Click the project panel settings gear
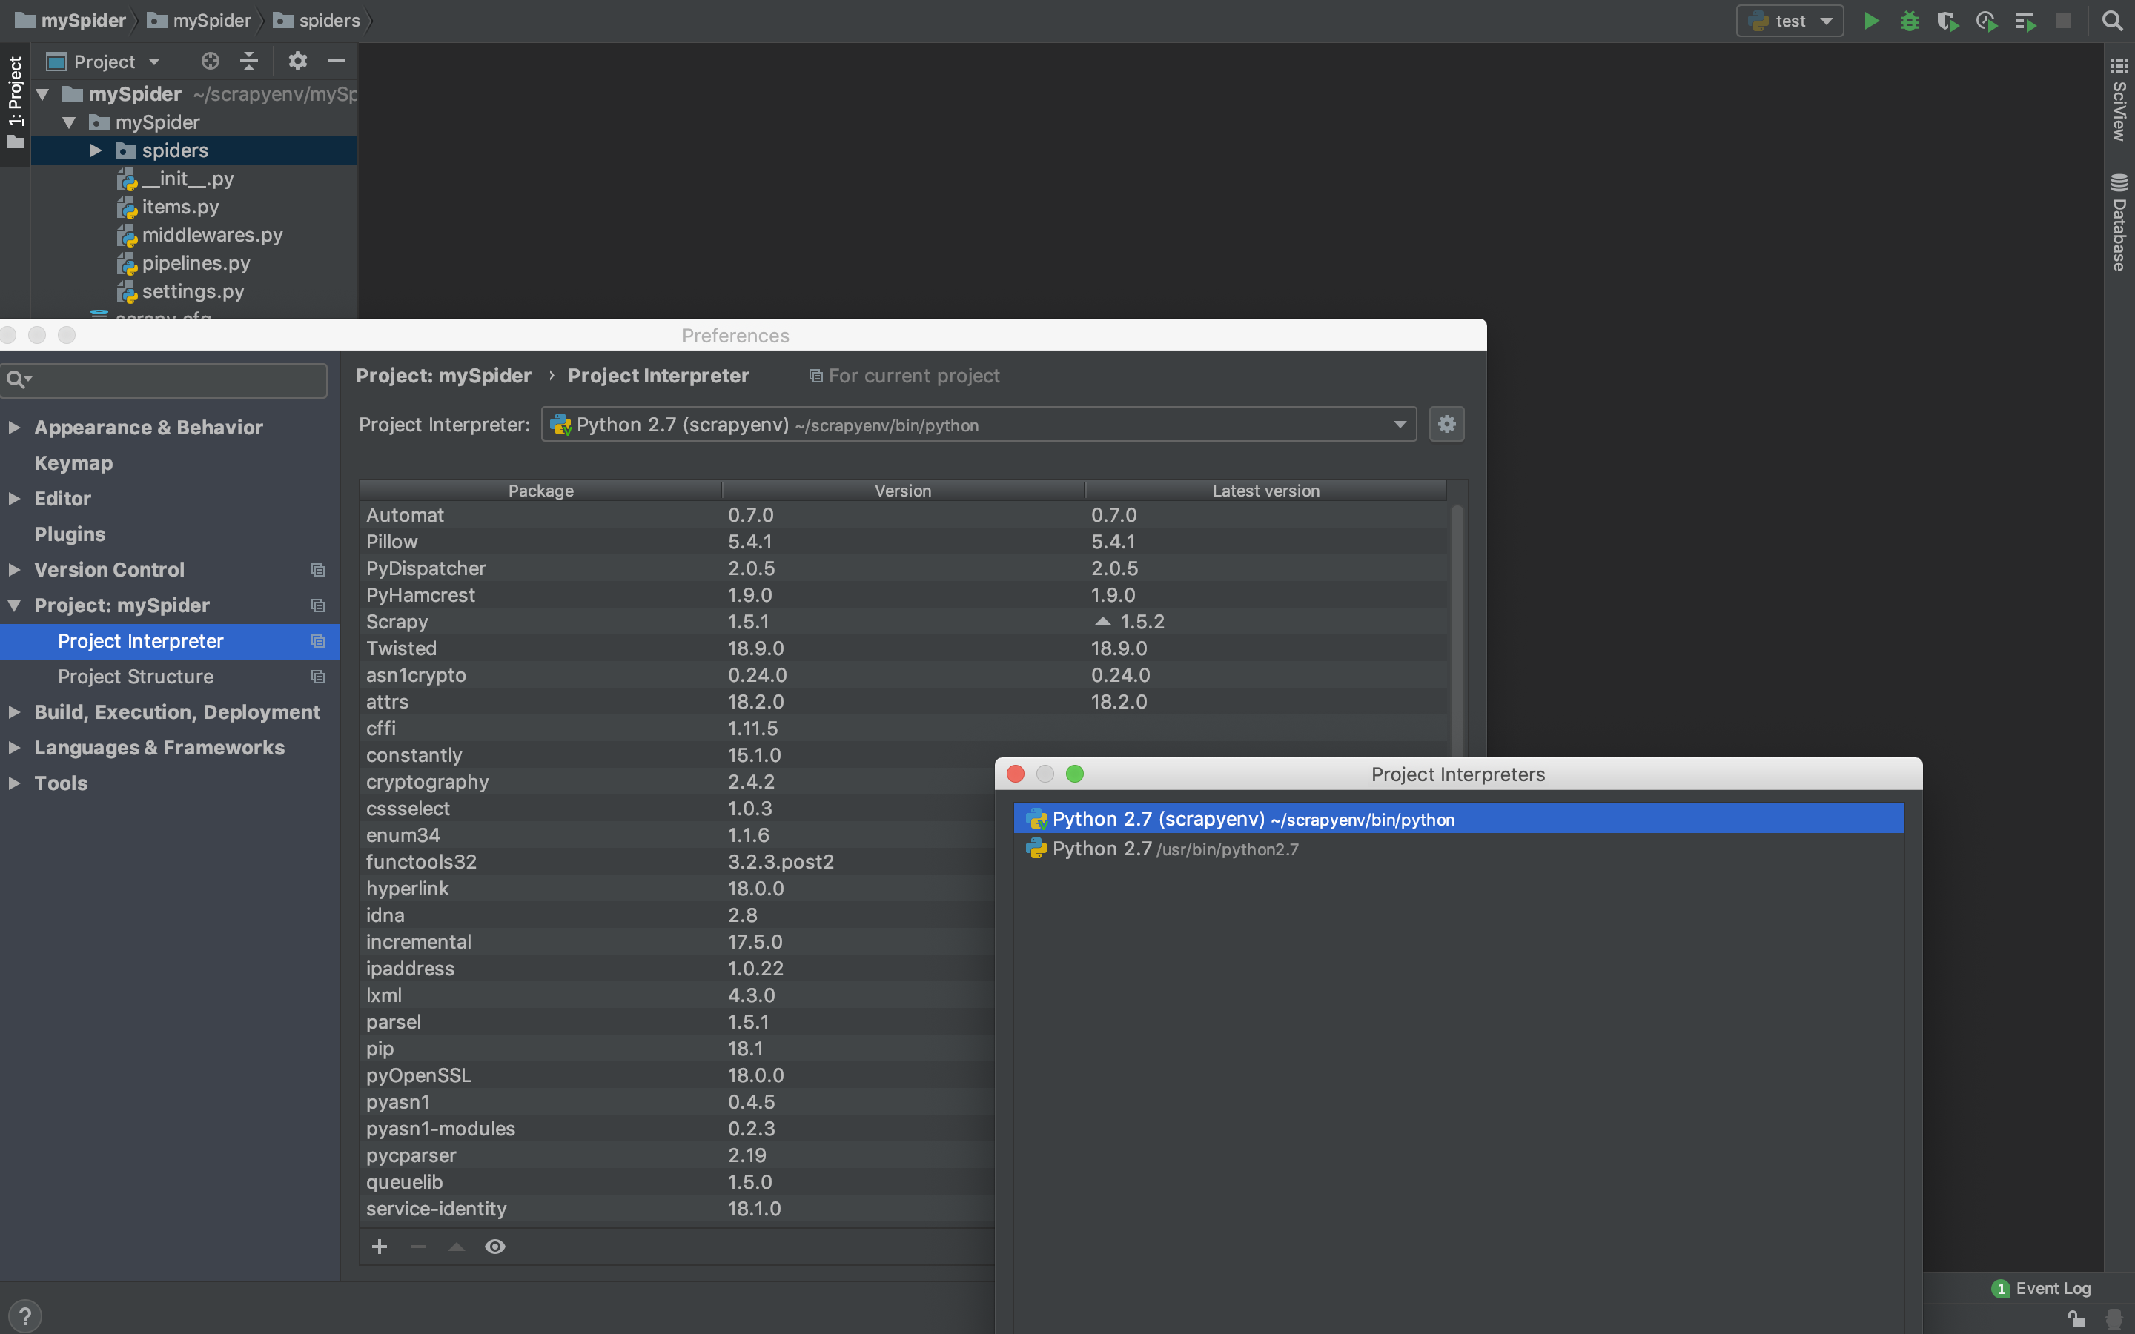 [297, 61]
